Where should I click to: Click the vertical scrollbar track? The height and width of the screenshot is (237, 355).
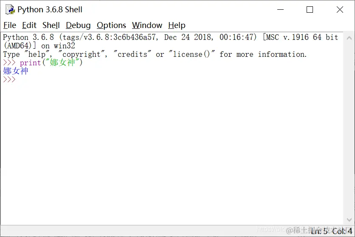[x=349, y=129]
